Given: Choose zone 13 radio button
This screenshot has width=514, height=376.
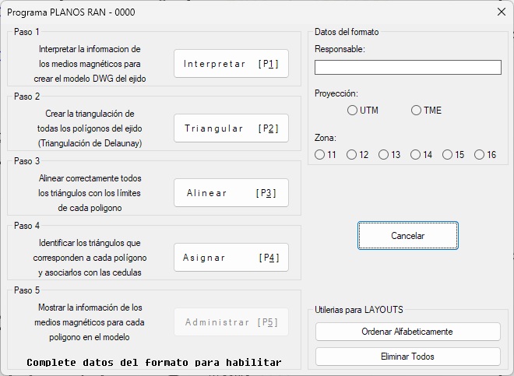Looking at the screenshot, I should 384,155.
